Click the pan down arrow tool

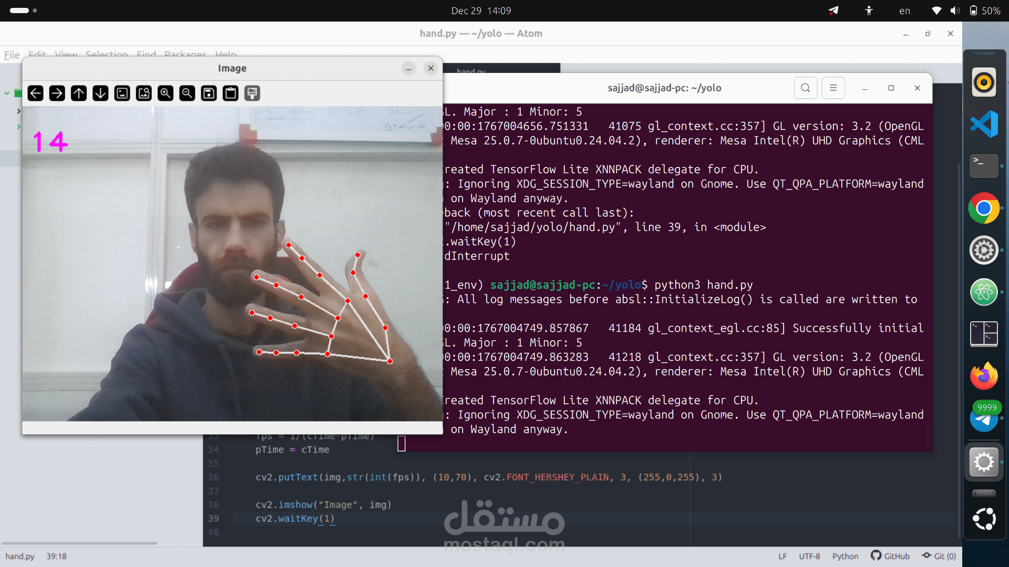pyautogui.click(x=100, y=93)
